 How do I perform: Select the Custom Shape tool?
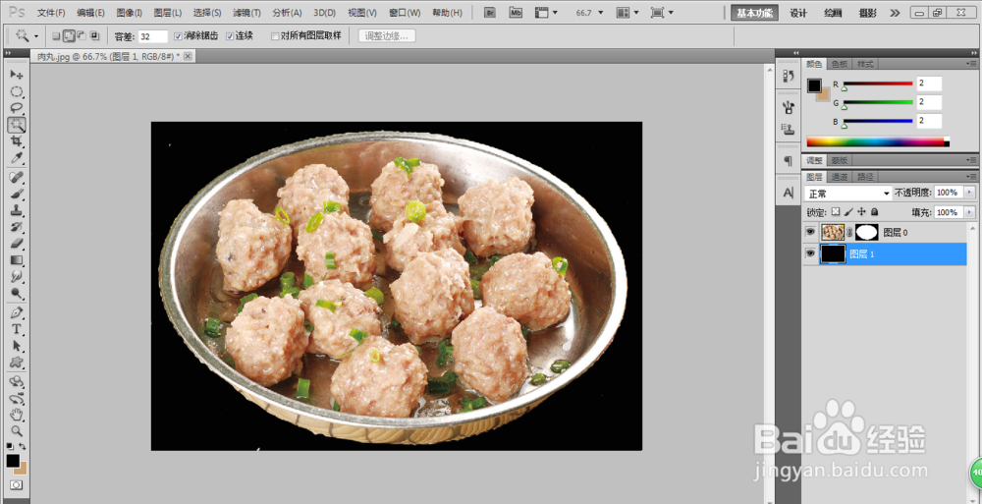coord(17,362)
